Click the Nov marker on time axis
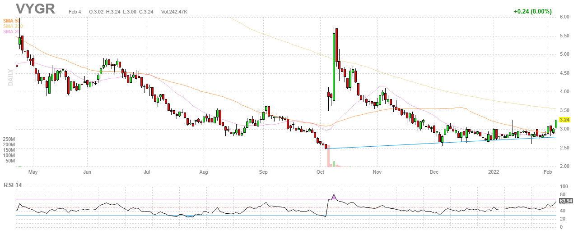The image size is (578, 234). point(378,172)
